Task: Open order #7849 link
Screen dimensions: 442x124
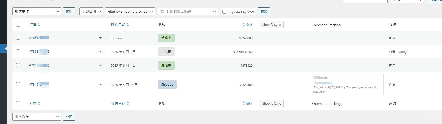Action: pos(39,85)
